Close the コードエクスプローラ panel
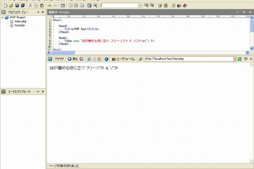The image size is (254, 169). [43, 92]
